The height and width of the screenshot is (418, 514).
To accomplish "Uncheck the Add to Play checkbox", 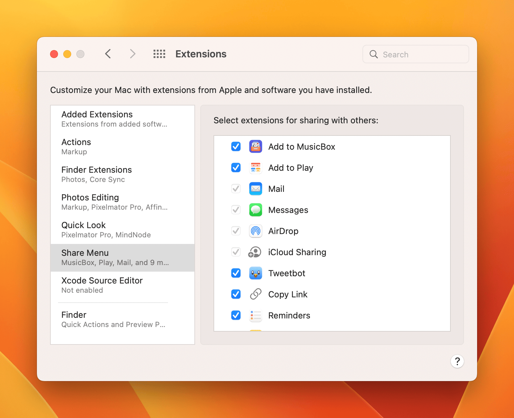I will coord(236,167).
